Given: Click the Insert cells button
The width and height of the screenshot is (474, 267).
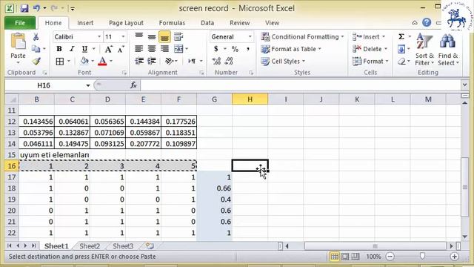Looking at the screenshot, I should click(x=369, y=37).
